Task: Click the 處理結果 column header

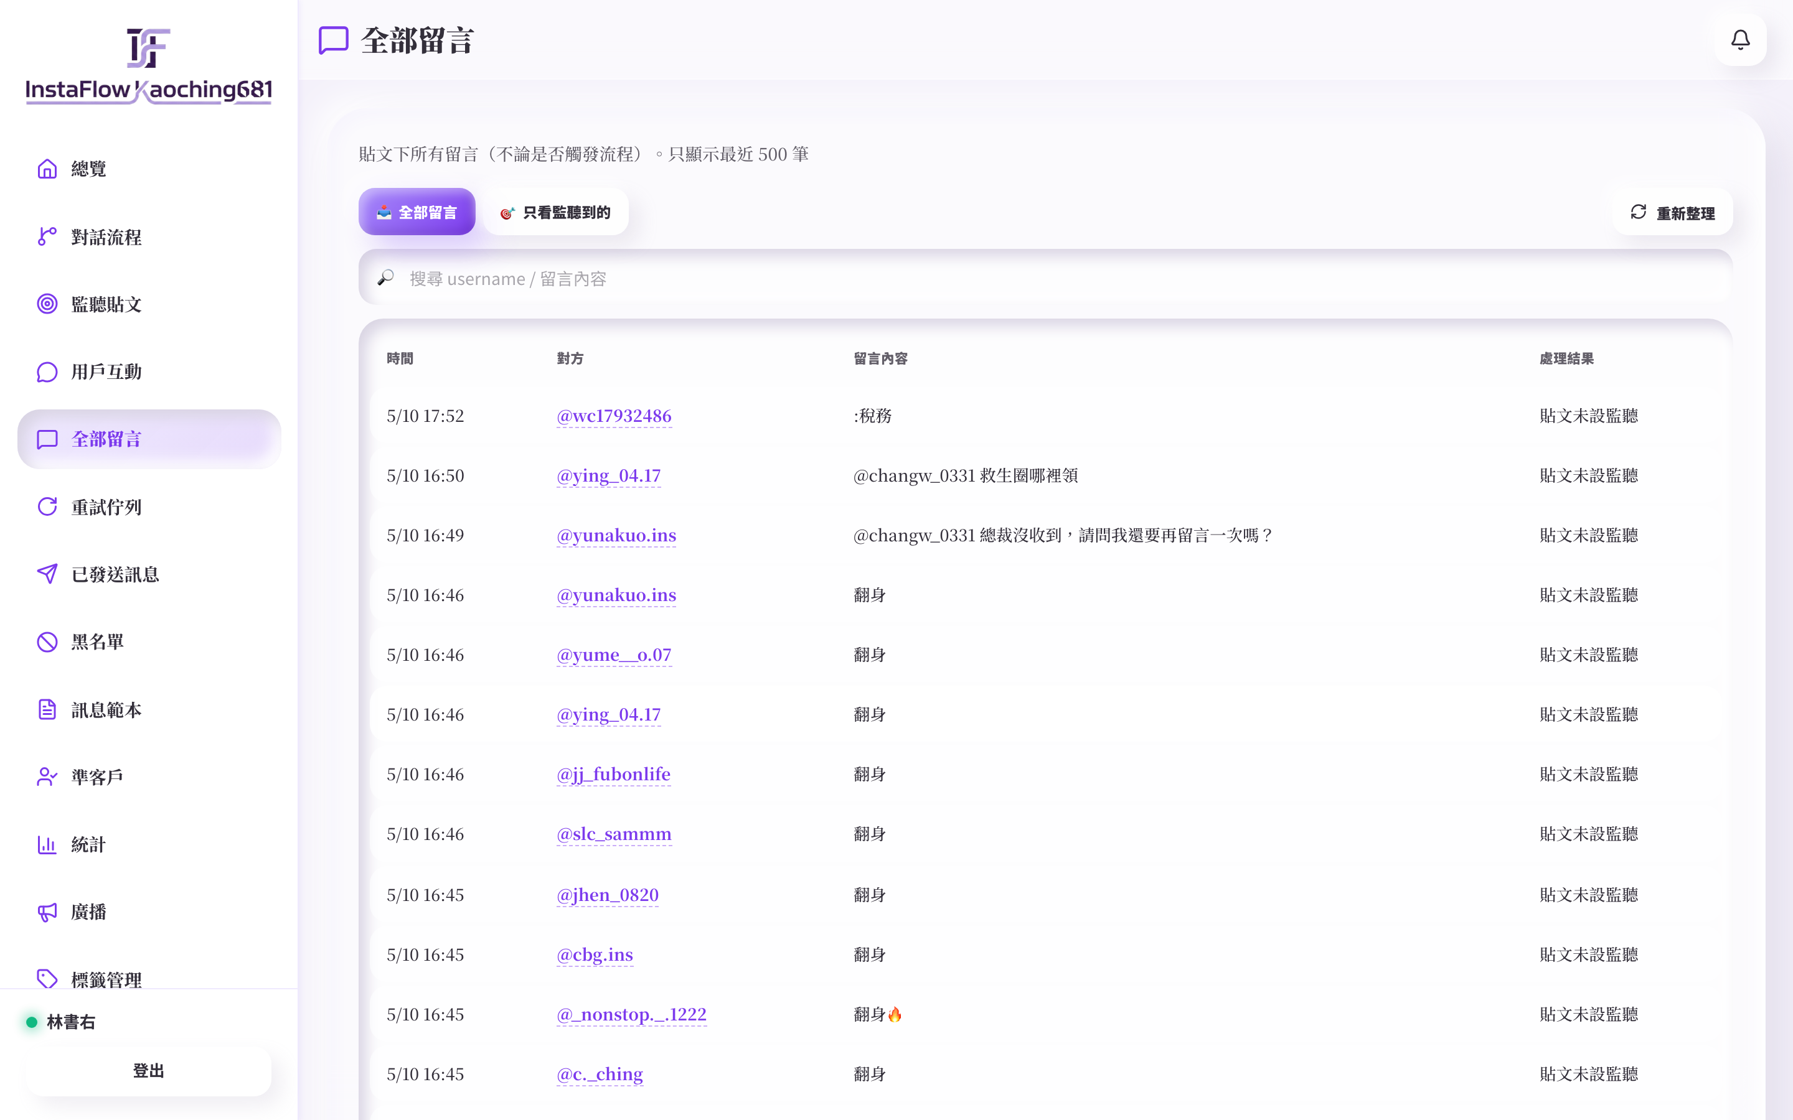Action: click(1566, 358)
